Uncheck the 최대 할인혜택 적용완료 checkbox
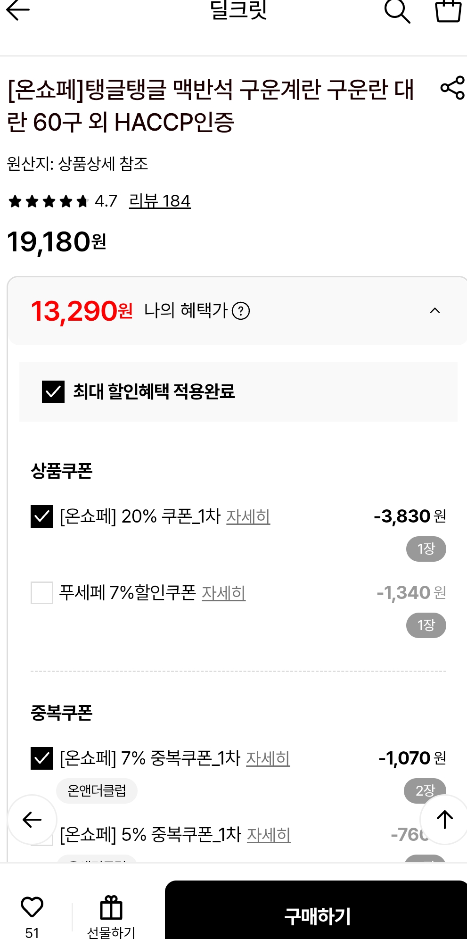 tap(53, 392)
